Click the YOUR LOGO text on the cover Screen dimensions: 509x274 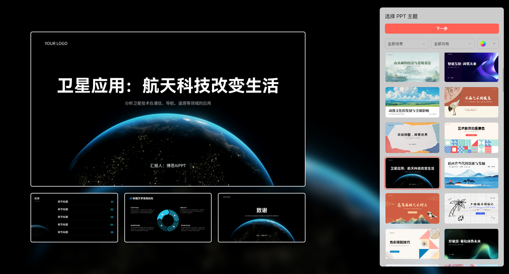pos(56,43)
